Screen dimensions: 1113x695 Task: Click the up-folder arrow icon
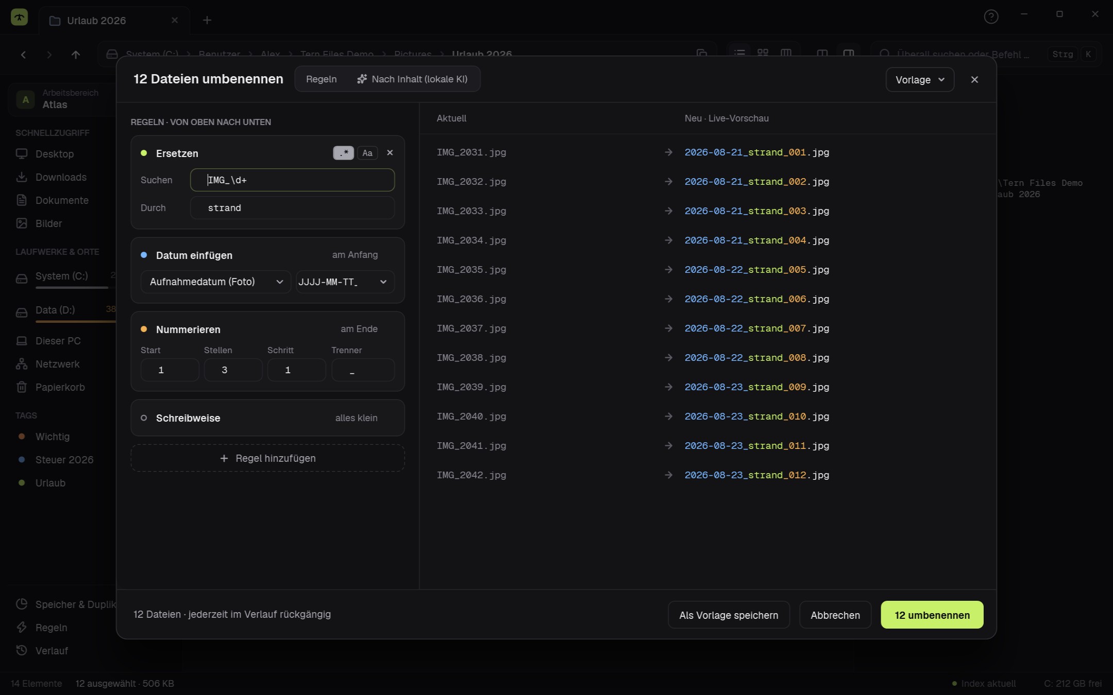[76, 55]
